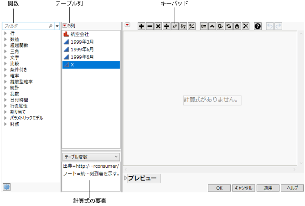Click the divide (÷) keypad button
Viewport: 305px width, 206px height.
click(x=167, y=26)
